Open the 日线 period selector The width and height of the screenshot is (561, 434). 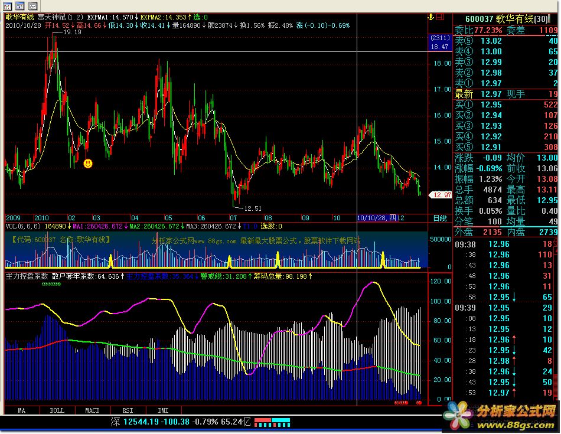point(440,218)
